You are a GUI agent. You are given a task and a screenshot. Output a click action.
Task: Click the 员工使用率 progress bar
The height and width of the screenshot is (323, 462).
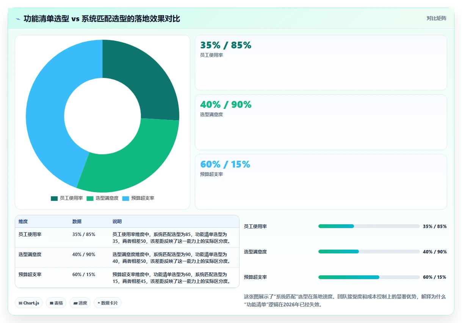[369, 226]
